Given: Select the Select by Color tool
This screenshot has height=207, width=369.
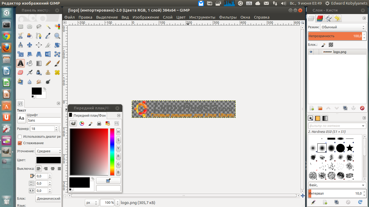Looking at the screenshot, I should click(x=57, y=27).
